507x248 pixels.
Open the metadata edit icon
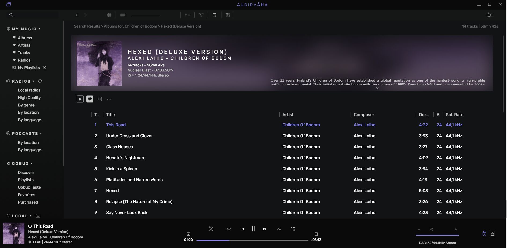point(228,15)
